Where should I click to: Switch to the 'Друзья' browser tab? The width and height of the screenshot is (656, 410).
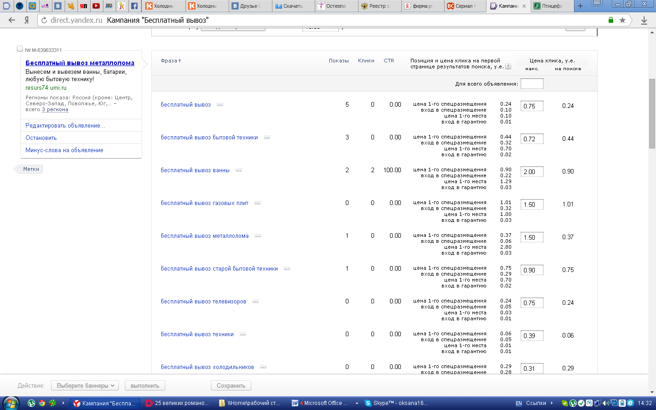248,6
